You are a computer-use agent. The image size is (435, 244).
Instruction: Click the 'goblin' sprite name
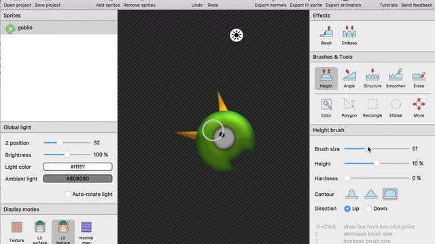[25, 28]
